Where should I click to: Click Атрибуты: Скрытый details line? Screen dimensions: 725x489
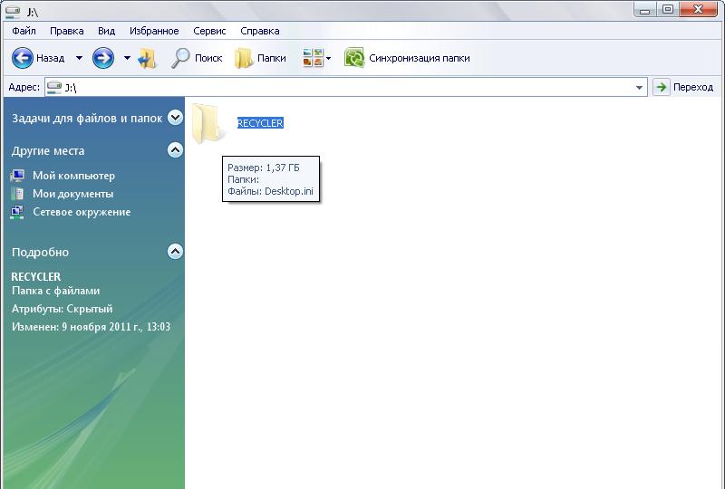62,309
